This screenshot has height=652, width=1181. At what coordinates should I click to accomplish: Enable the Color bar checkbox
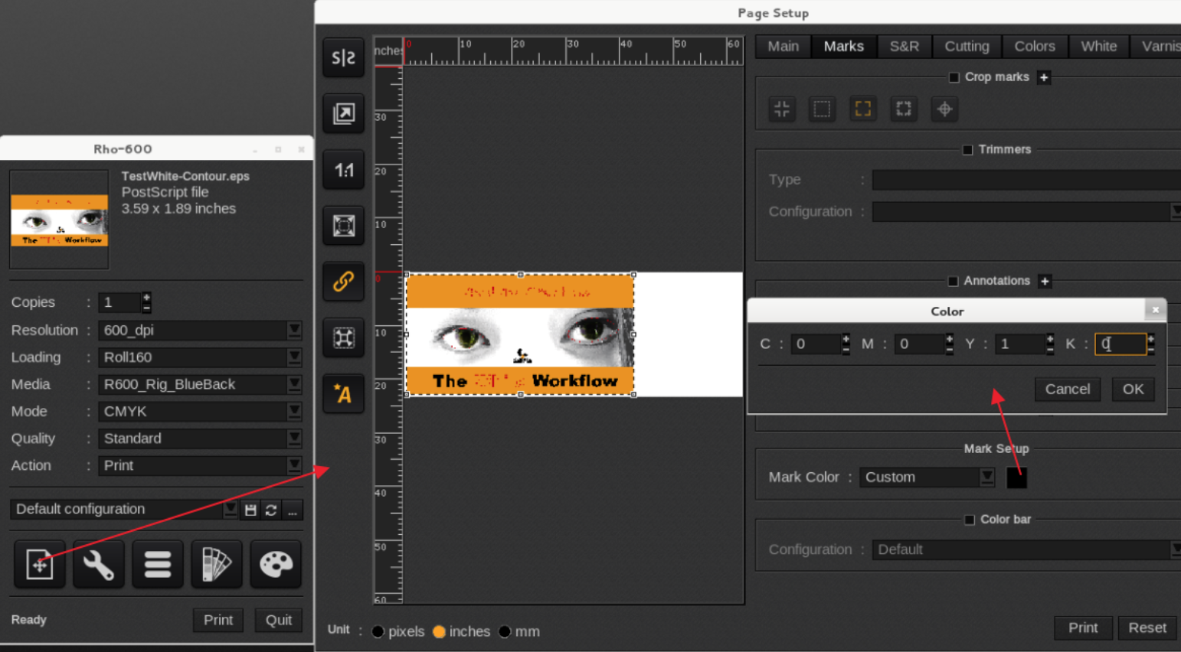pos(969,520)
